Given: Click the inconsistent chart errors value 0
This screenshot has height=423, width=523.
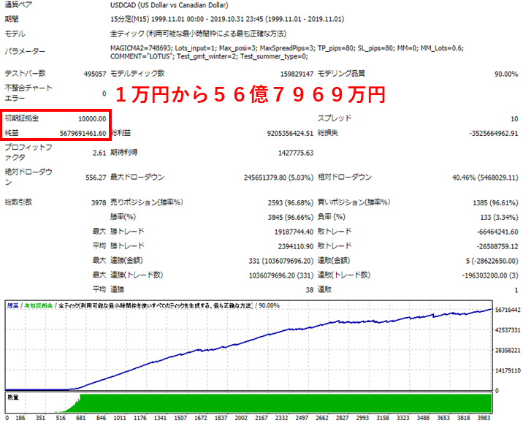Looking at the screenshot, I should [104, 94].
